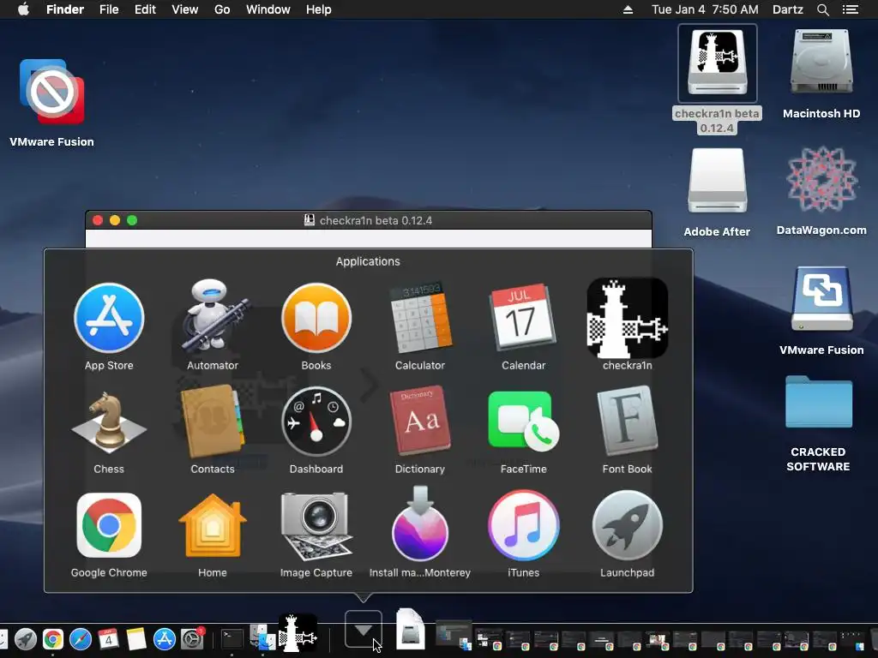Open Spotlight search in the menu bar
This screenshot has width=878, height=658.
click(x=822, y=9)
